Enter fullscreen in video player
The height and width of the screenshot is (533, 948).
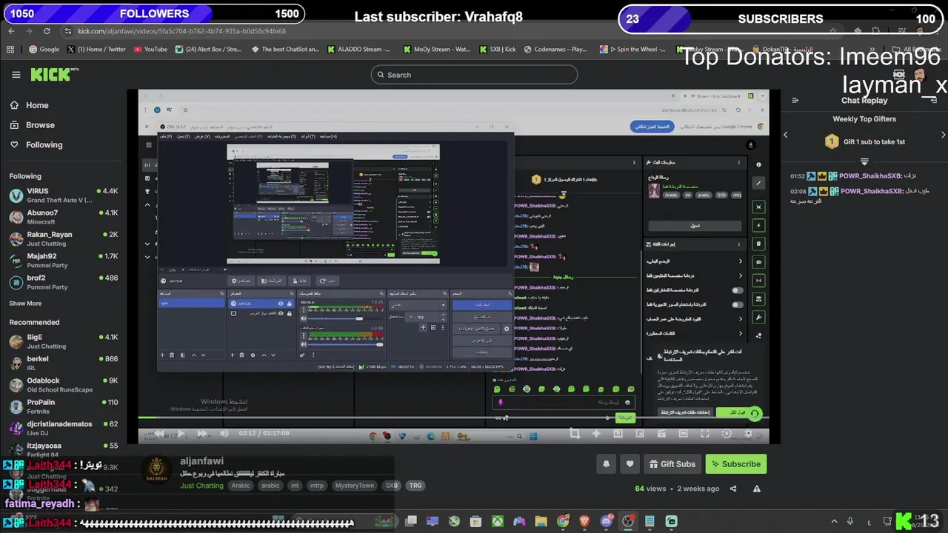705,434
